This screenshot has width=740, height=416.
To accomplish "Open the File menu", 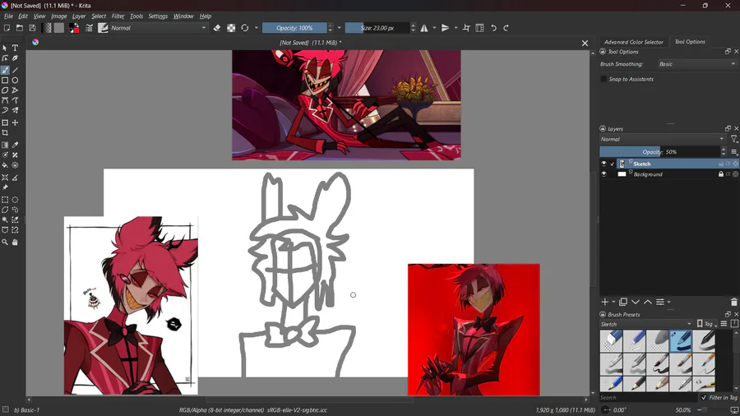I will point(8,16).
